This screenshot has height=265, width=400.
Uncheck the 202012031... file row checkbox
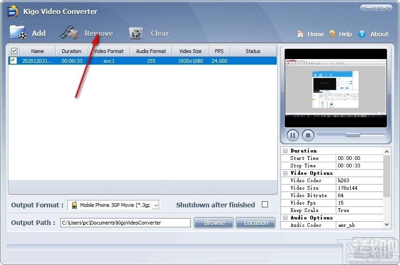pos(13,60)
